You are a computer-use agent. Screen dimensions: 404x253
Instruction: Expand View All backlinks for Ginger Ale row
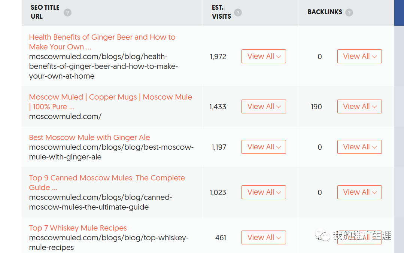pos(359,147)
